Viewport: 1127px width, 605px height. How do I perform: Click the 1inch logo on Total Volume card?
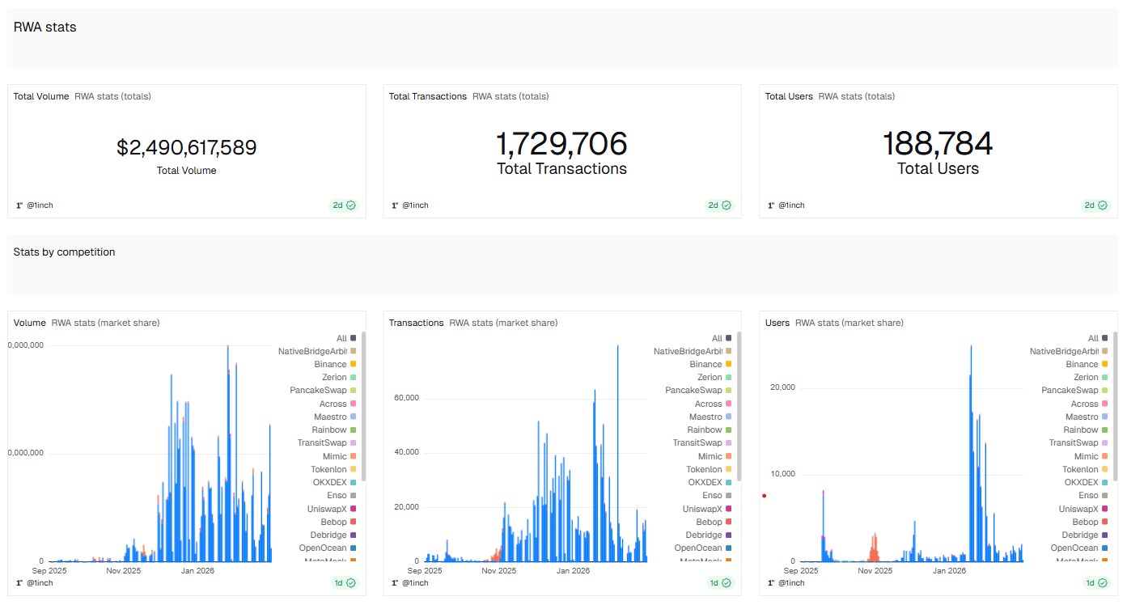coord(19,205)
